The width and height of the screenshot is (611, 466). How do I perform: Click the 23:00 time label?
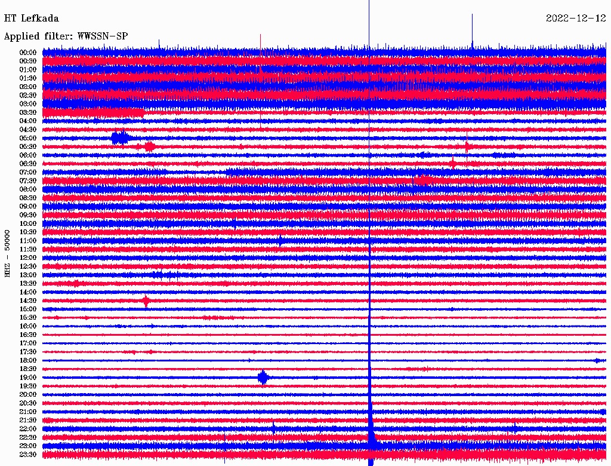click(x=28, y=446)
